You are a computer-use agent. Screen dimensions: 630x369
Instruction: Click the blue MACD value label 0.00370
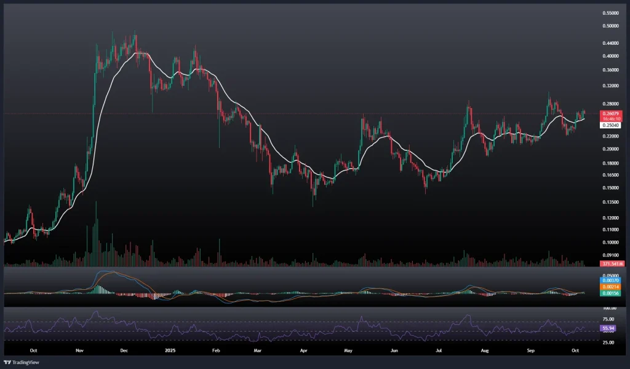612,281
